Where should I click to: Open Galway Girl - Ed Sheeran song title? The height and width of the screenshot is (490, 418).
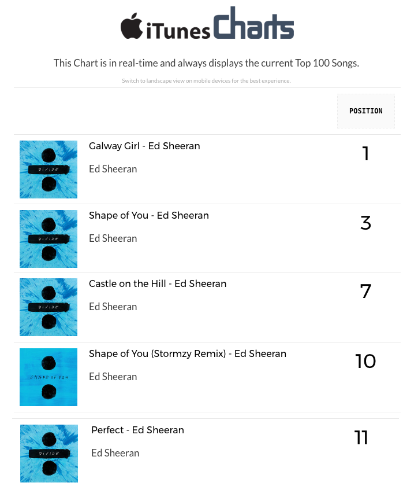click(x=144, y=146)
